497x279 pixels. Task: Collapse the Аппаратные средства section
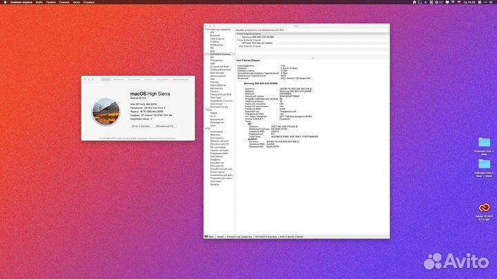click(206, 30)
